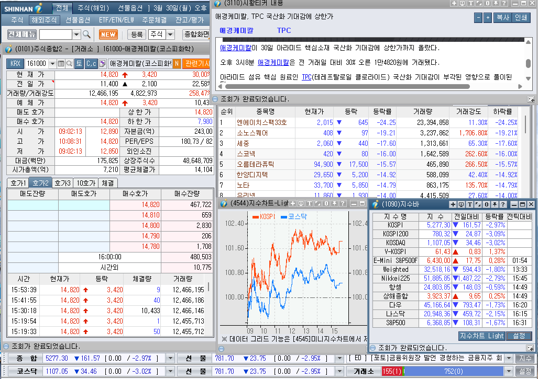Image resolution: width=538 pixels, height=379 pixels.
Task: Click corner icon at 시황티커 status bar end
Action: pyautogui.click(x=531, y=99)
